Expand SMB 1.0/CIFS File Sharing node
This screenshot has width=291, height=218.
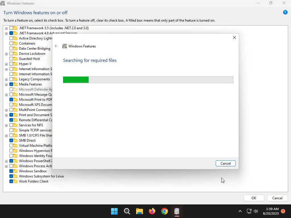coord(6,136)
